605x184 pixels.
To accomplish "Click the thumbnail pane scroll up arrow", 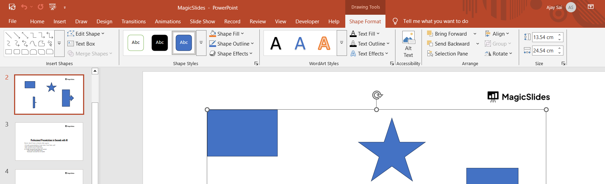I will pos(95,71).
